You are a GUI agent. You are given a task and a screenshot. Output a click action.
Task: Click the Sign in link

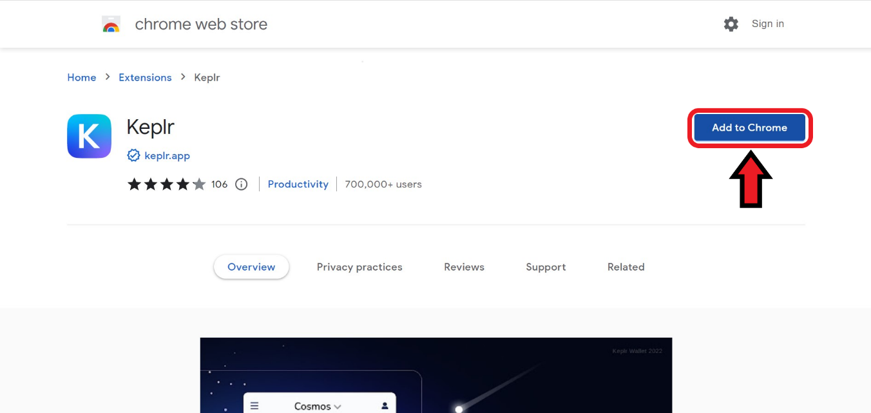pos(768,24)
